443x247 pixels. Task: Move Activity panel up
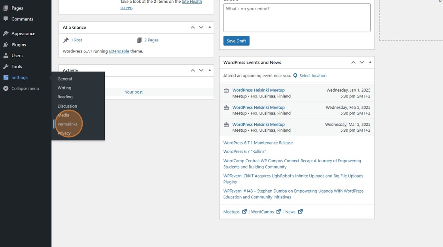193,70
